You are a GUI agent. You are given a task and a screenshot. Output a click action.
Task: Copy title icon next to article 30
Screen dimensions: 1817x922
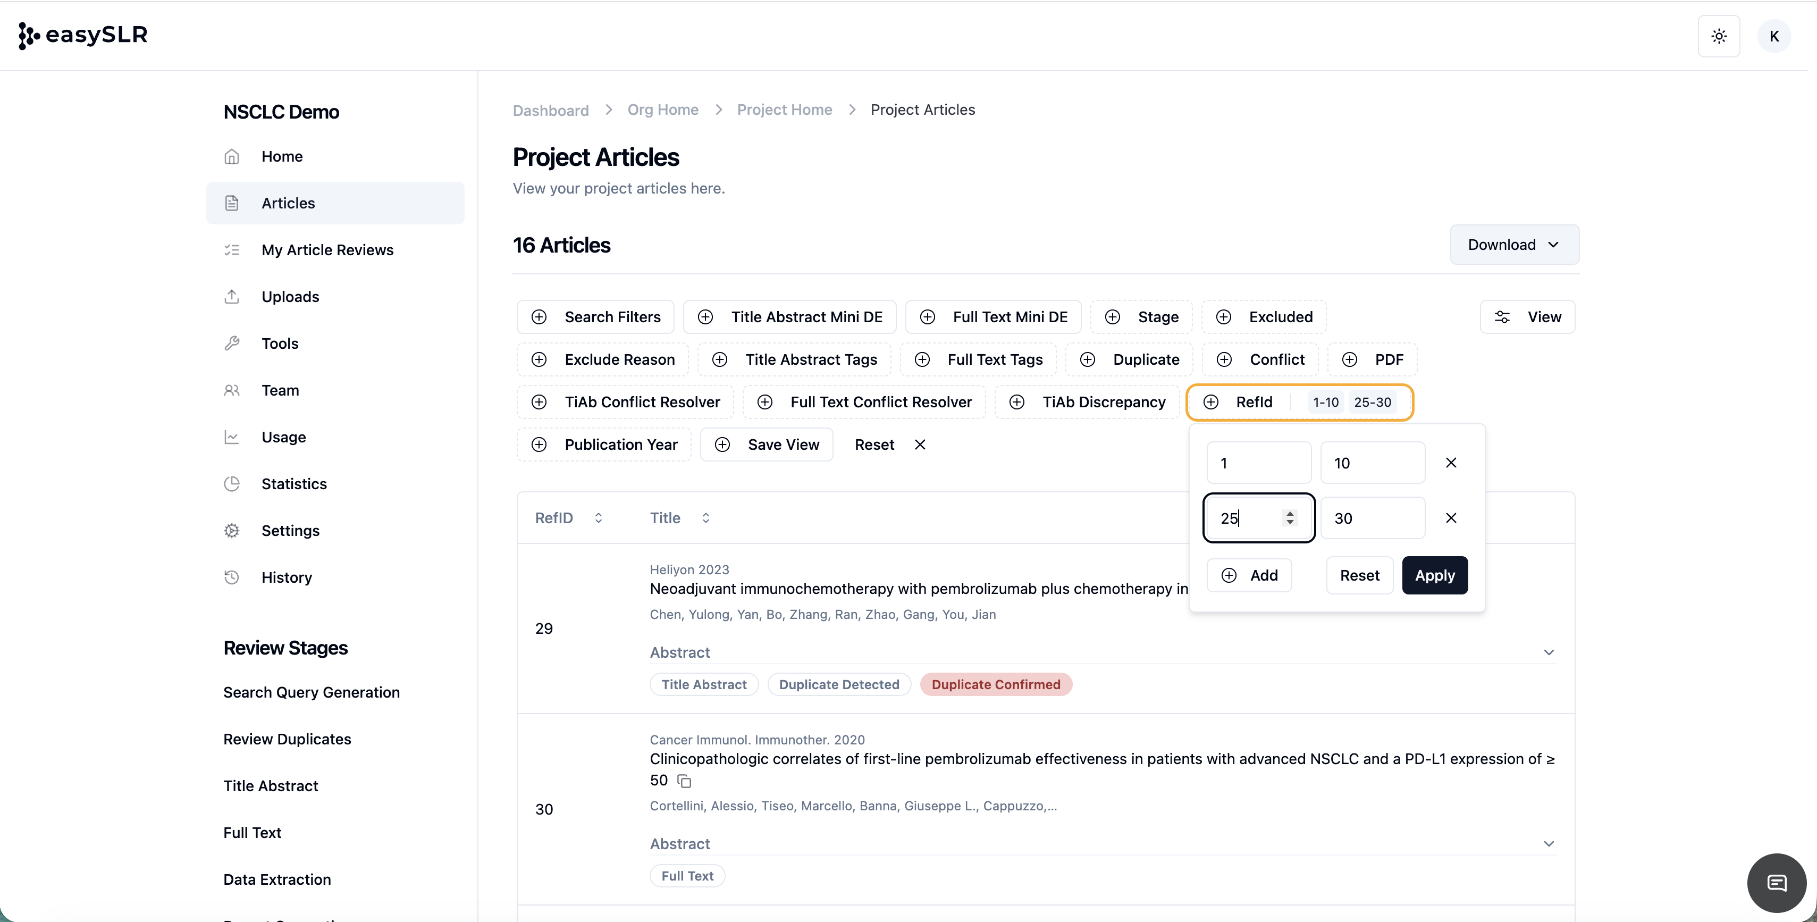(684, 781)
